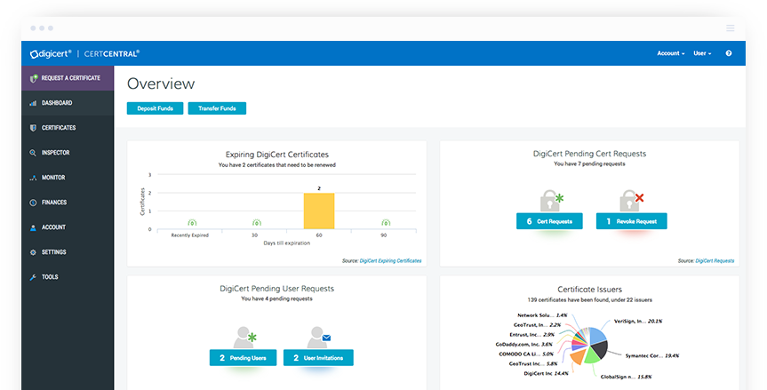Click the Settings gear icon
This screenshot has width=767, height=390.
tap(33, 252)
